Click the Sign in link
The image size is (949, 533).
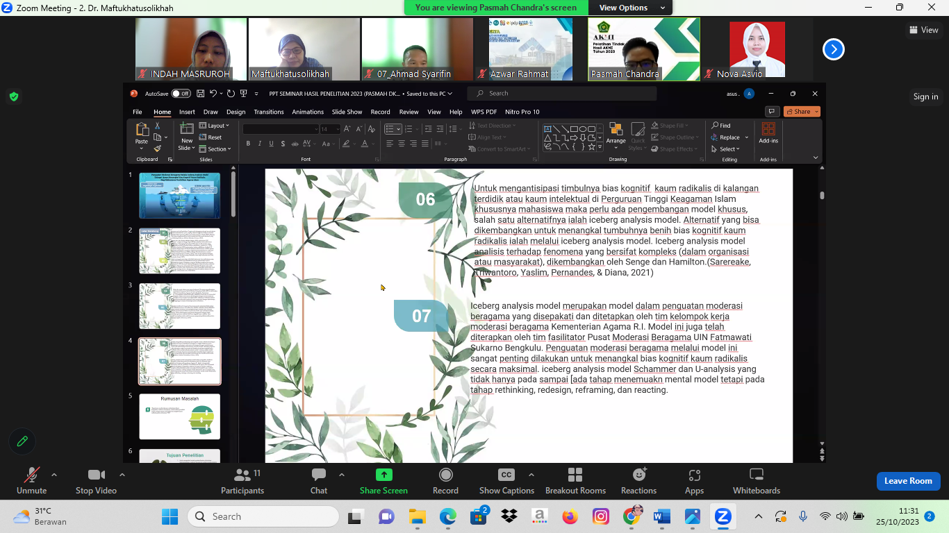tap(925, 96)
